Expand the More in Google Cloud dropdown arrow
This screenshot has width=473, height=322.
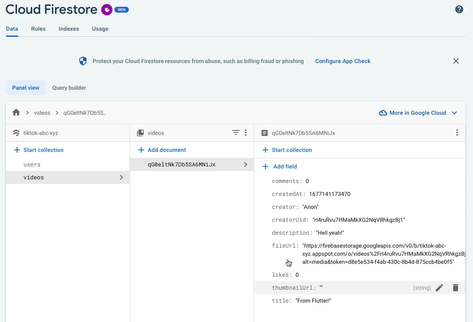454,113
